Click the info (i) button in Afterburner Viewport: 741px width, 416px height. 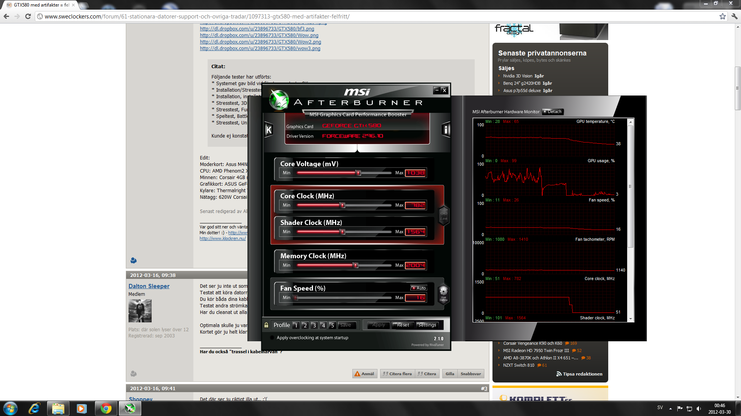446,130
